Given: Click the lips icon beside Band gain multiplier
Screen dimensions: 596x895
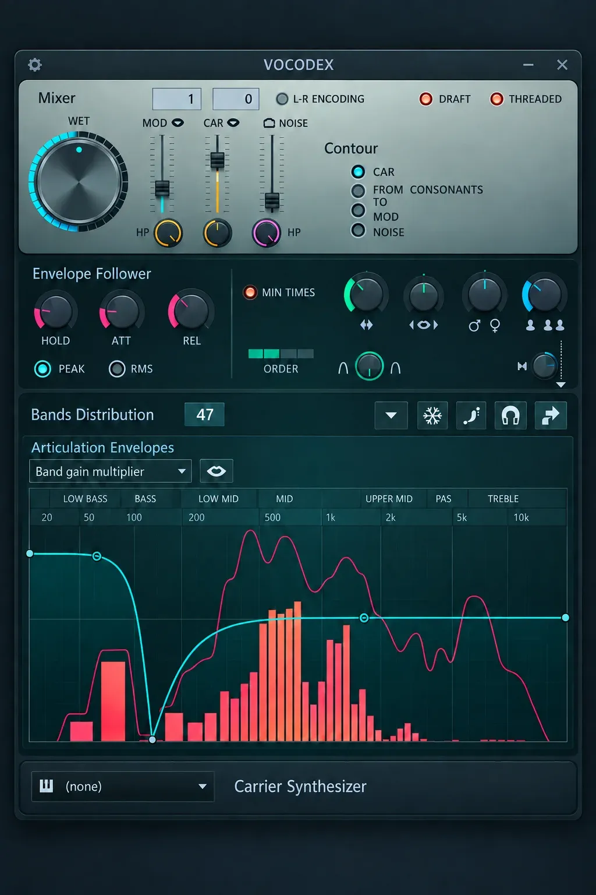Looking at the screenshot, I should [217, 471].
